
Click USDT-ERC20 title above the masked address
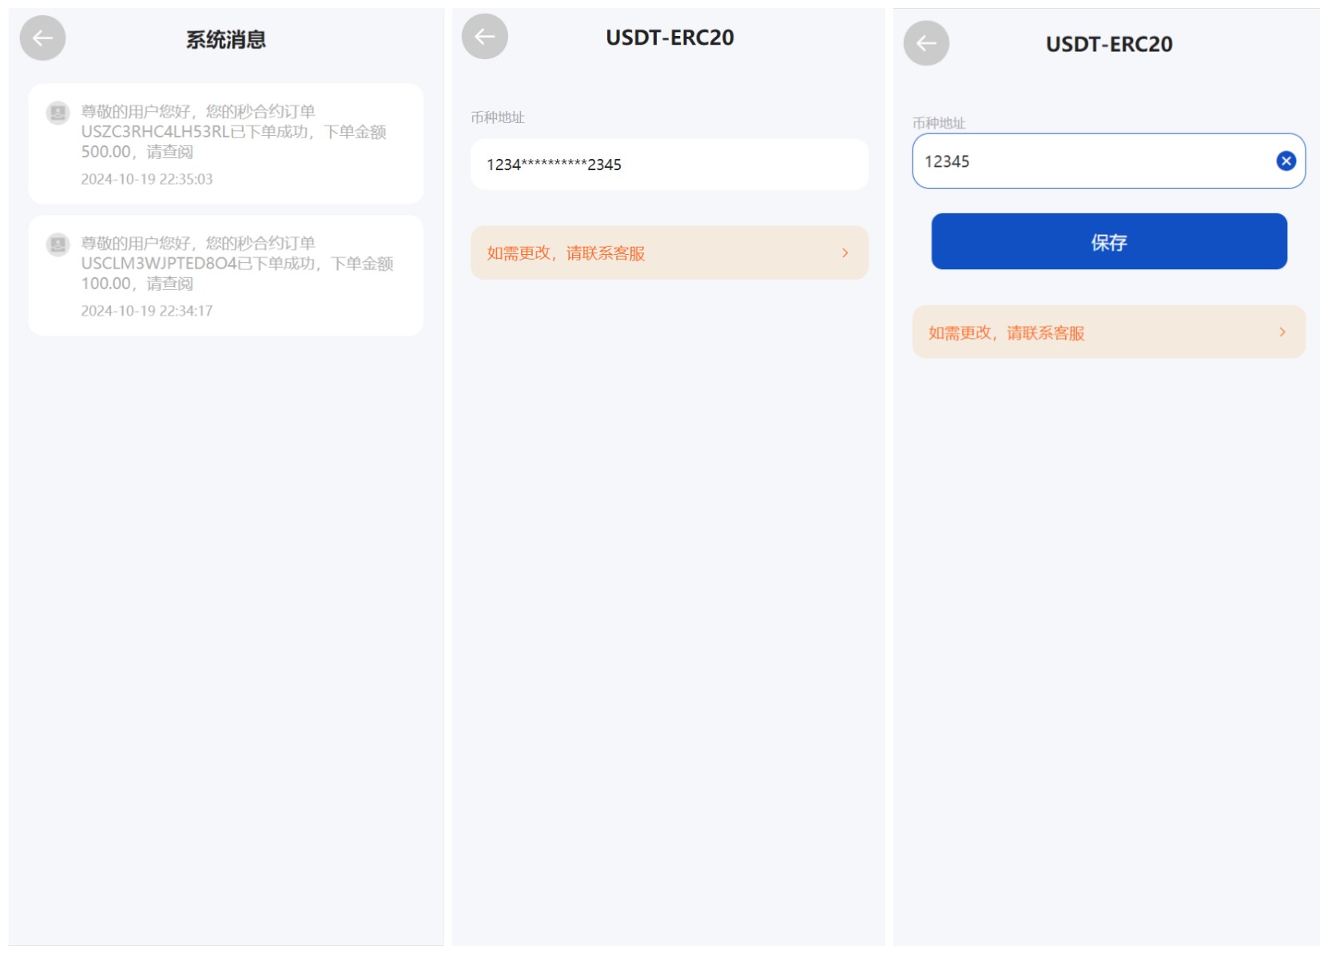pyautogui.click(x=670, y=38)
